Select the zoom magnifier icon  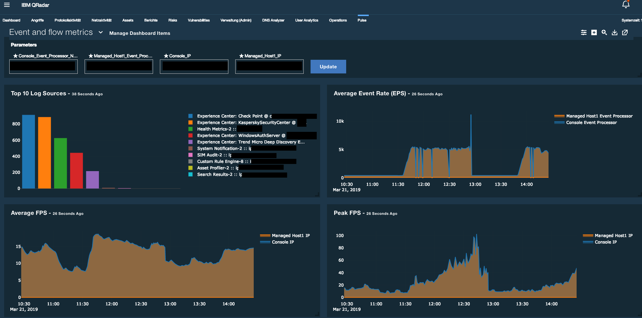point(604,32)
